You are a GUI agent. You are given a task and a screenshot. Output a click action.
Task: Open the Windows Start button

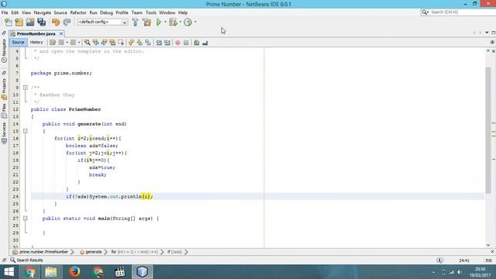(9, 272)
